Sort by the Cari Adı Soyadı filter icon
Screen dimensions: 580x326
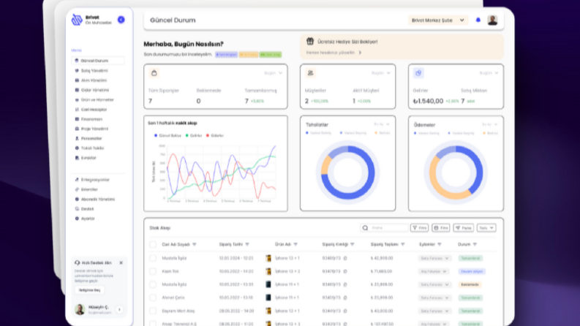pos(195,244)
